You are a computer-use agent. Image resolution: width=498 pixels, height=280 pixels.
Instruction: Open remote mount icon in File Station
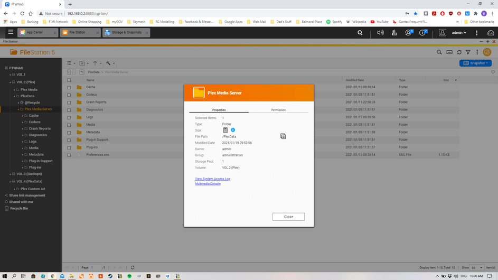[449, 52]
